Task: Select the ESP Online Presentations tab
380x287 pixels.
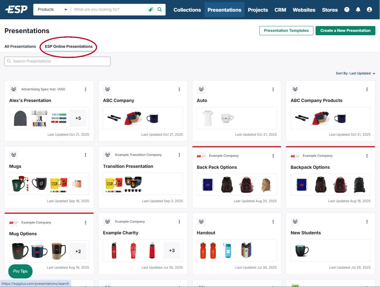Action: pyautogui.click(x=68, y=47)
